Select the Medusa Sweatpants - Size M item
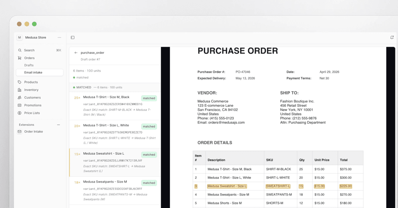Viewport: 398px width, 208px height. [115, 191]
